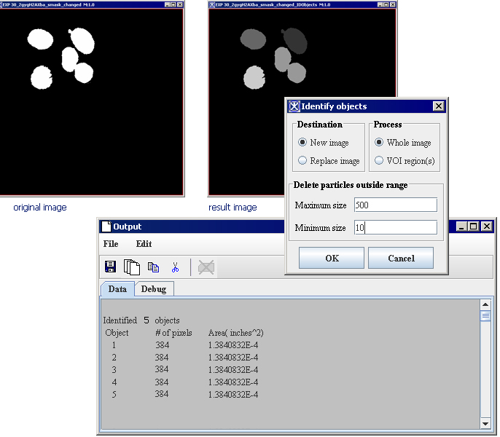
Task: Click the crossed-out disabled icon in Output toolbar
Action: (x=206, y=267)
